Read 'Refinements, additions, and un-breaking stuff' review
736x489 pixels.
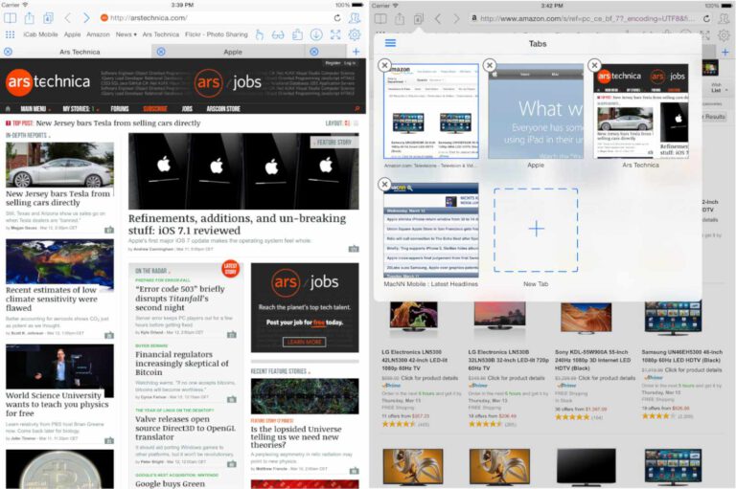(x=237, y=224)
